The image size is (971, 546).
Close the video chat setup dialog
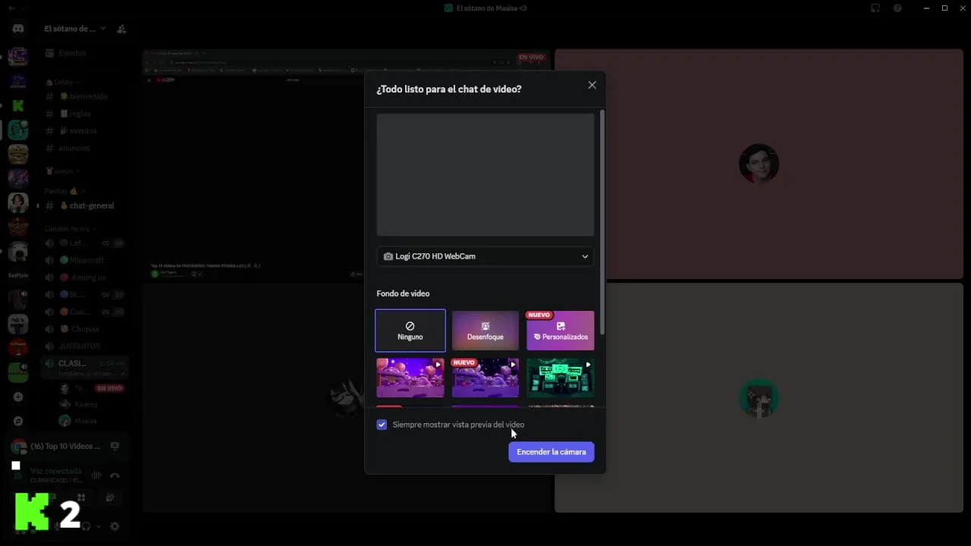592,85
